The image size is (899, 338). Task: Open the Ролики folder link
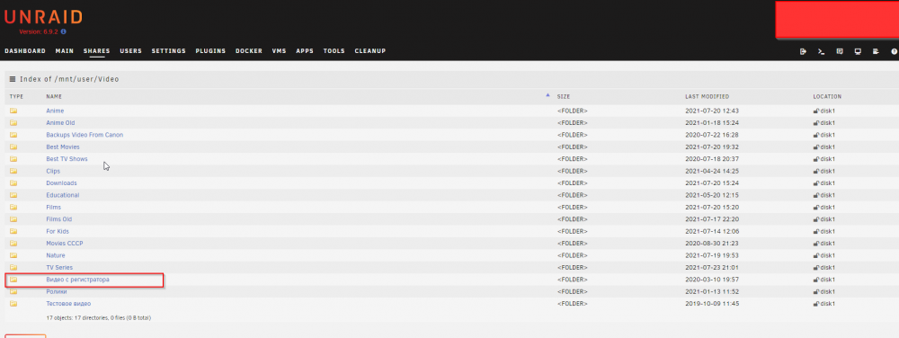coord(56,291)
